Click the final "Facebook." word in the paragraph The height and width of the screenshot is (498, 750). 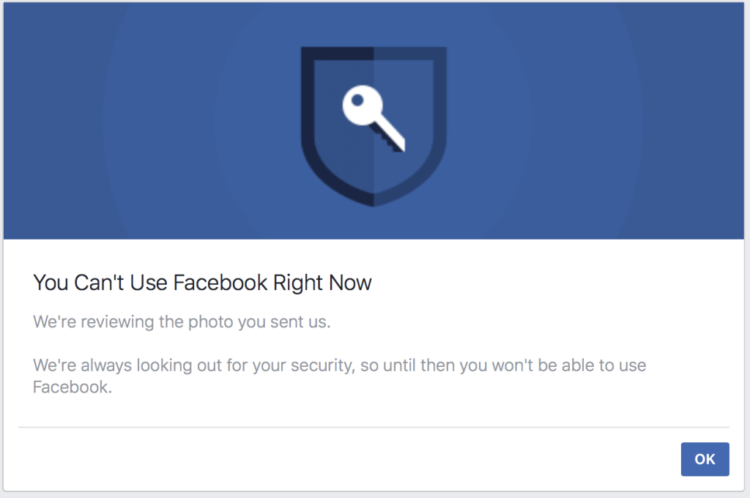[72, 387]
